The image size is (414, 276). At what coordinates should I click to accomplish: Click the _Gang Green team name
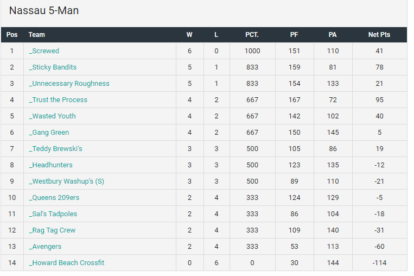[49, 133]
